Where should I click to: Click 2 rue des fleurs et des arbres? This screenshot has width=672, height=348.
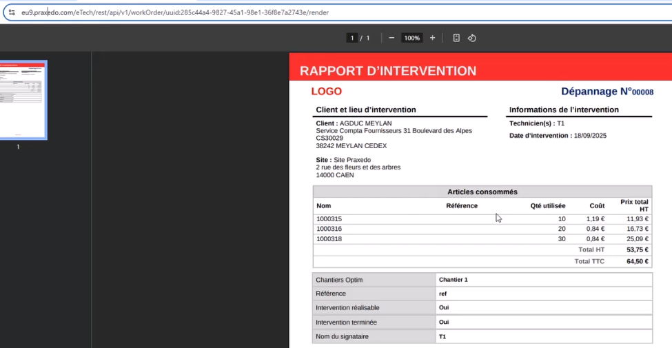(358, 167)
